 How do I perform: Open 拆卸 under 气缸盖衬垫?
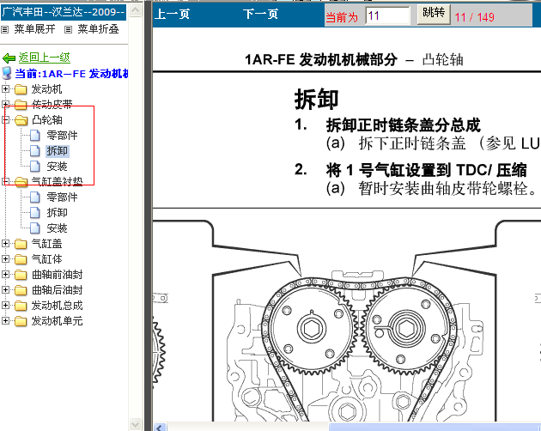[57, 213]
